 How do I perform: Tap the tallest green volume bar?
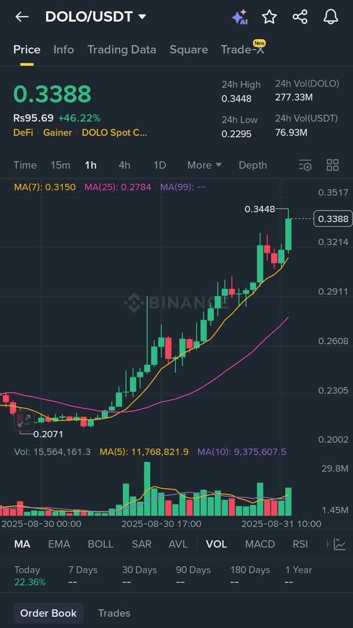coord(147,489)
